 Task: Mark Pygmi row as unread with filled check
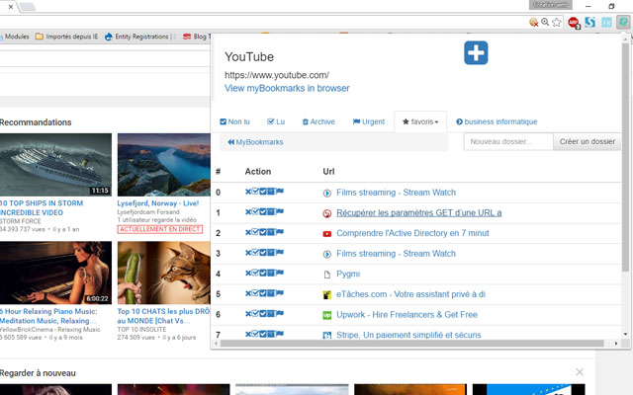(x=263, y=273)
